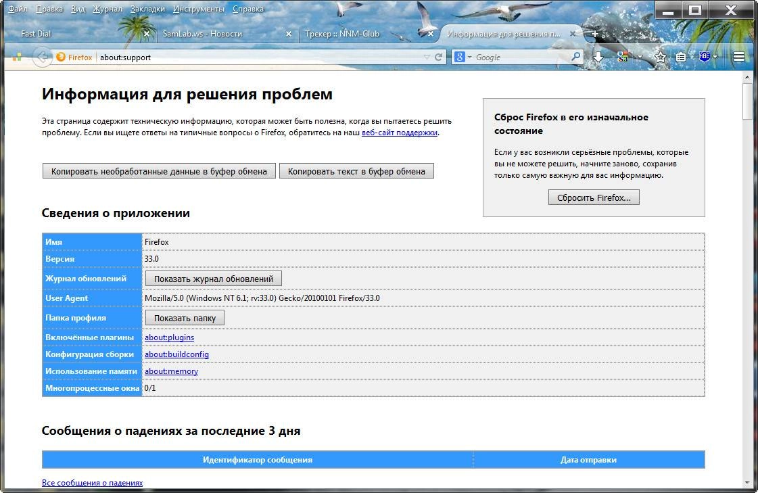
Task: Expand the dropdown arrow beside the S3 icon
Action: [640, 57]
